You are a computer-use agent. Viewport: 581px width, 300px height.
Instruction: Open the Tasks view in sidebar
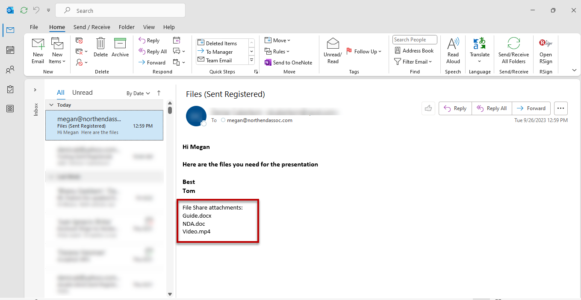click(x=10, y=89)
